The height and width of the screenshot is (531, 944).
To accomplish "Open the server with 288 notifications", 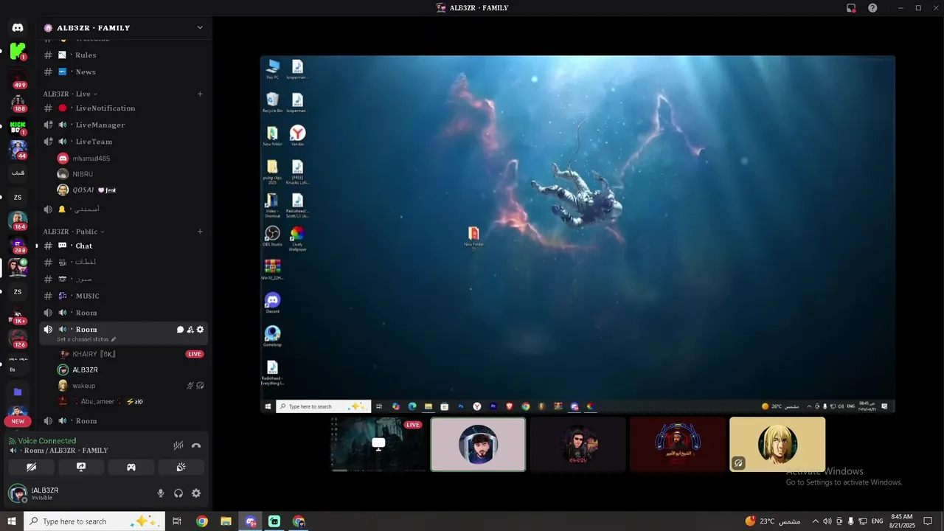I will [x=18, y=244].
